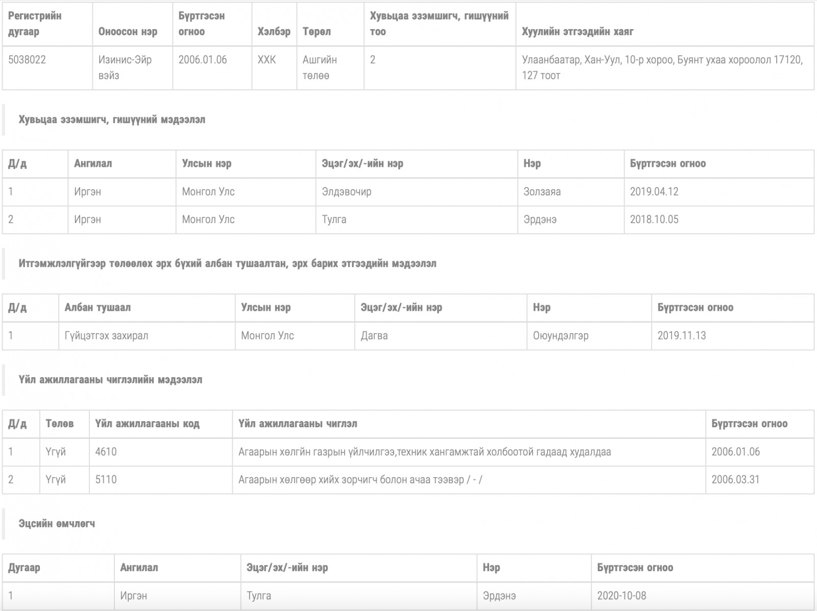Select the company address cell with Улаанбаатар
Viewport: 817px width, 611px height.
tap(665, 68)
